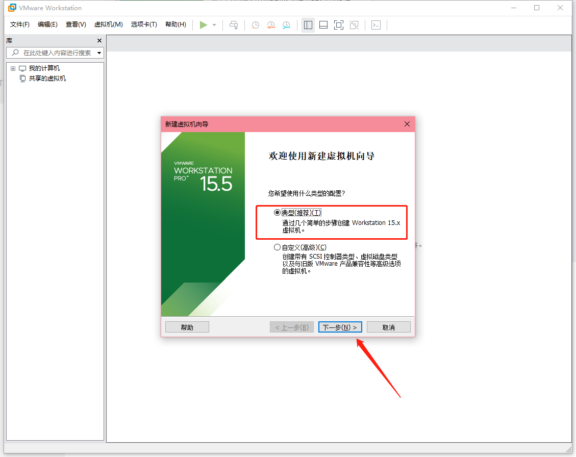
Task: Click the full screen mode icon
Action: [x=339, y=25]
